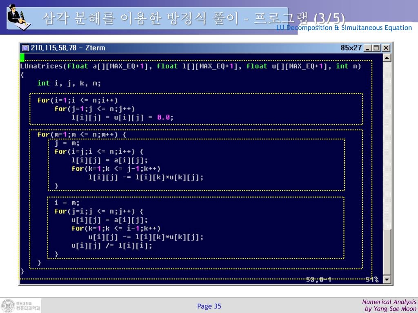Click the title bar text '210.115.58.78 - Zterm'

pyautogui.click(x=68, y=48)
